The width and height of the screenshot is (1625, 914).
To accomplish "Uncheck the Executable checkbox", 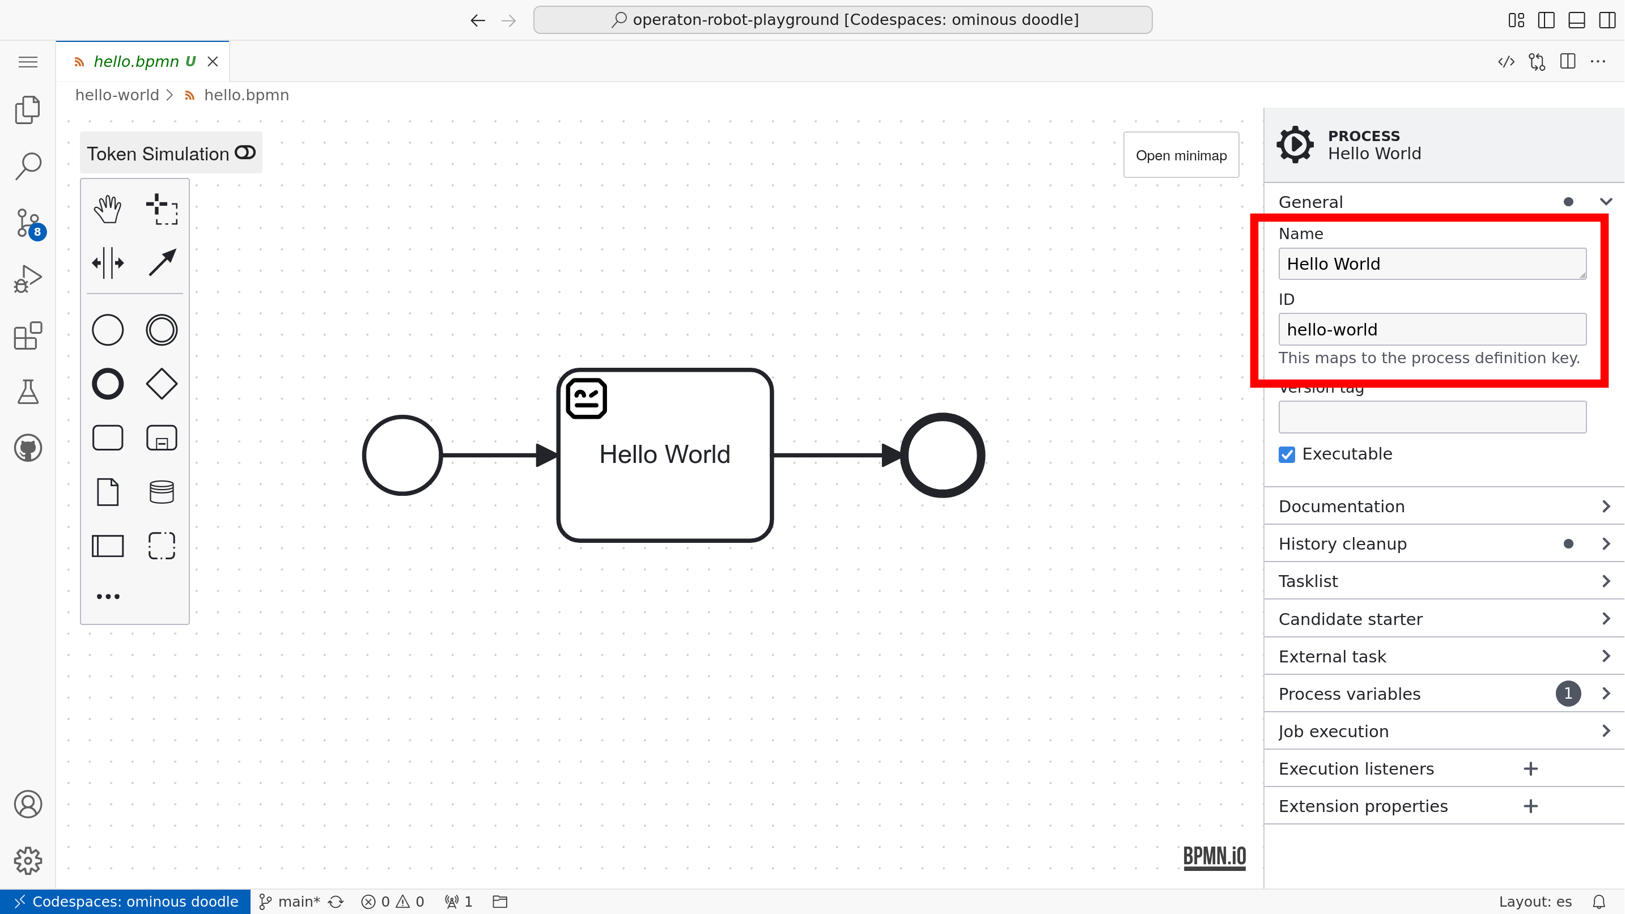I will point(1287,454).
